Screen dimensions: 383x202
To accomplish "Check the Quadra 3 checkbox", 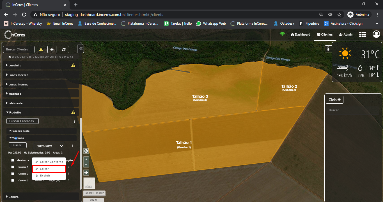I will click(13, 180).
